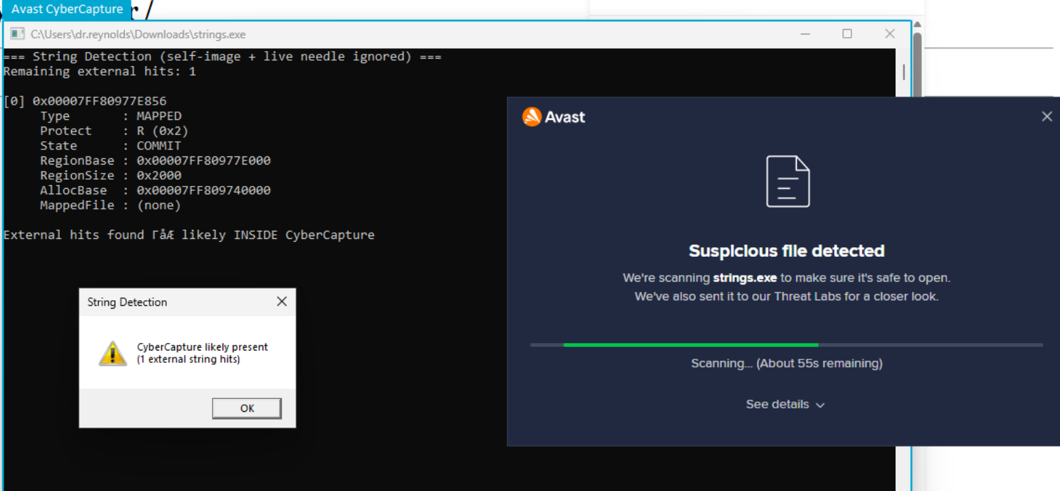This screenshot has height=491, width=1060.
Task: Click the Avast CyberCapture label tab
Action: [x=67, y=9]
